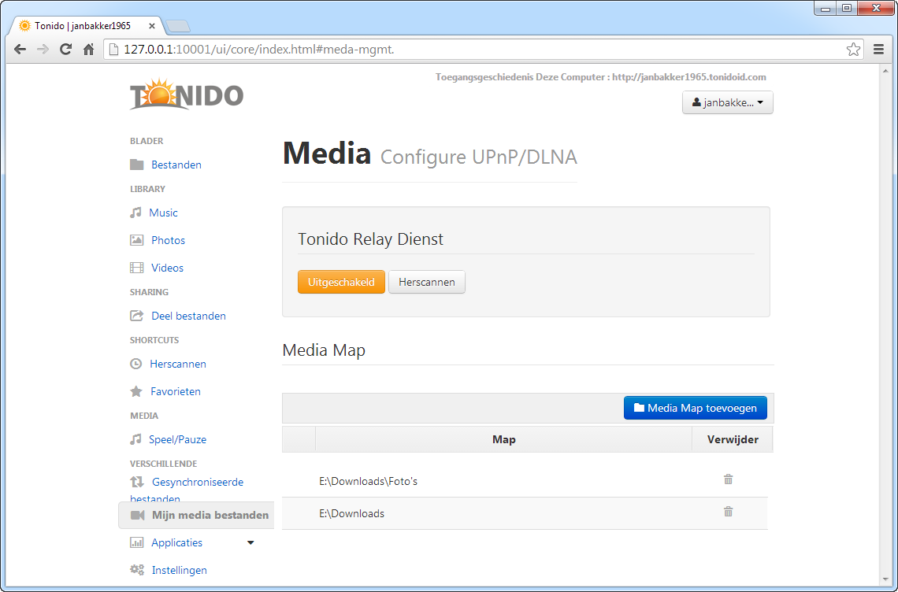The image size is (898, 592).
Task: Click the Music note icon in Library
Action: pyautogui.click(x=135, y=213)
